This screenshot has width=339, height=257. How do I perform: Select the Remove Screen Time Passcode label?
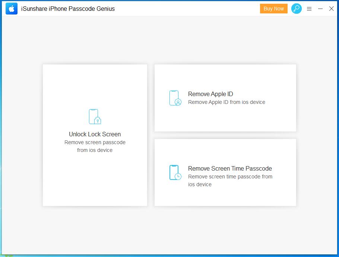click(230, 168)
